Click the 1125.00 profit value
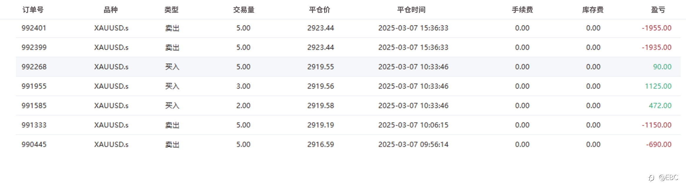Screen dimensions: 686x189 click(x=658, y=86)
